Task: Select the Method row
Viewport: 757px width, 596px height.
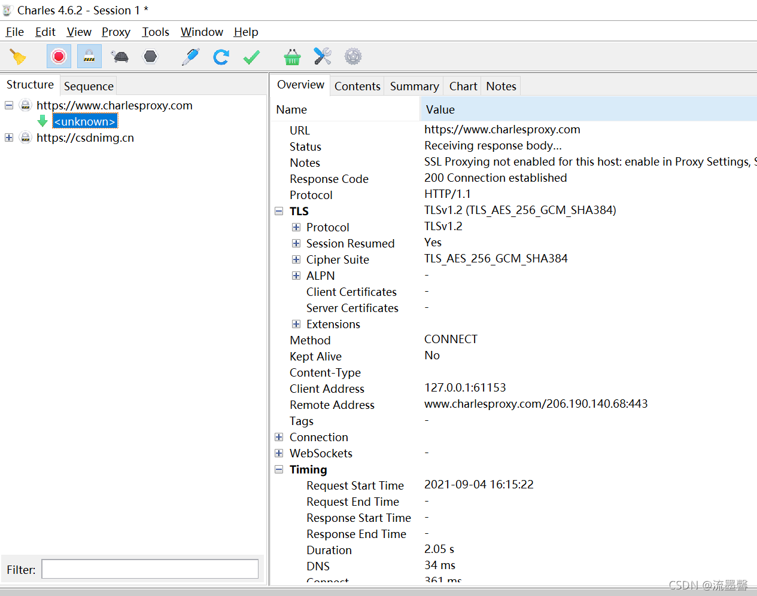Action: click(x=514, y=340)
